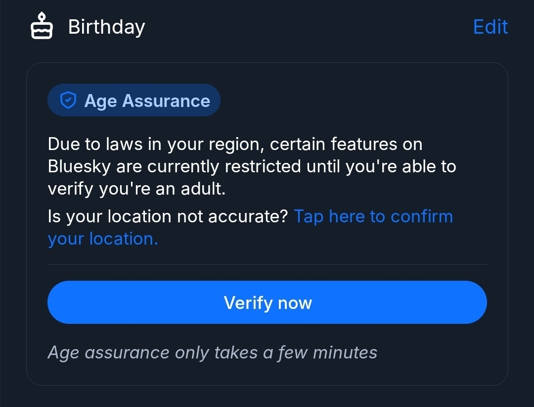This screenshot has height=407, width=534.
Task: Click the Age Assurance badge text
Action: coord(147,101)
